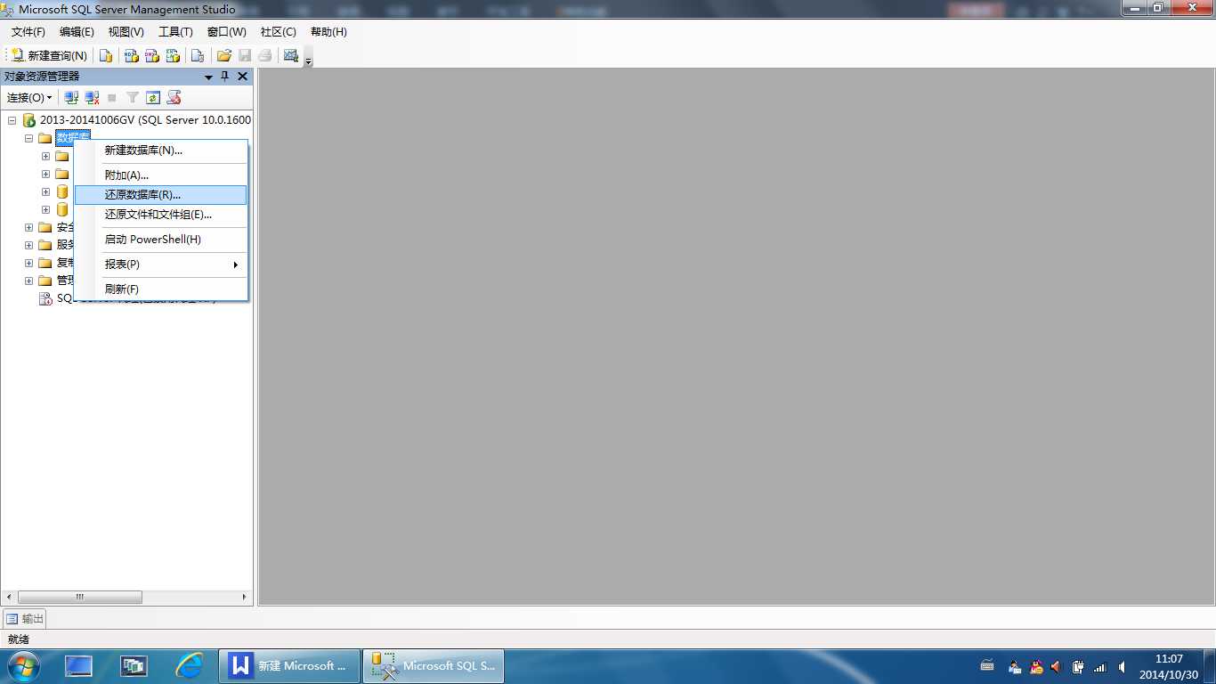Click the greyed save disk icon

245,55
